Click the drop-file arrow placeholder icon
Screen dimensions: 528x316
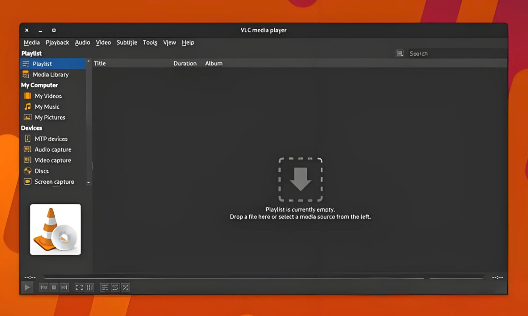click(x=300, y=180)
